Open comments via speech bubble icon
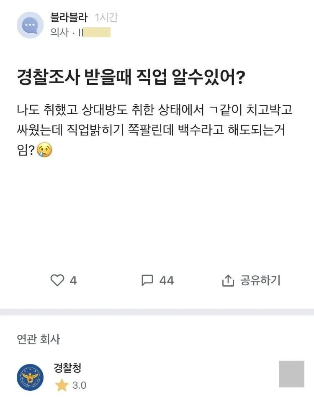 [147, 280]
